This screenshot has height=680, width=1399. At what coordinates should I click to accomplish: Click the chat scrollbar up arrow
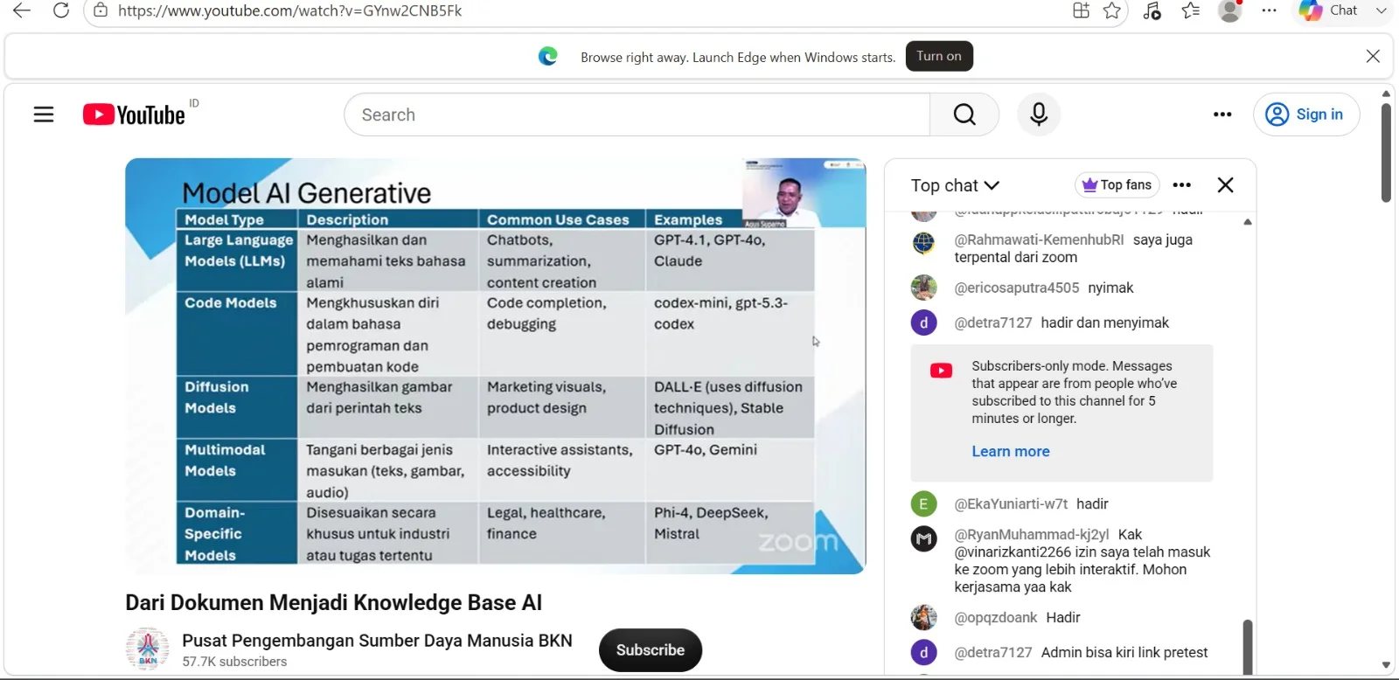[1248, 222]
